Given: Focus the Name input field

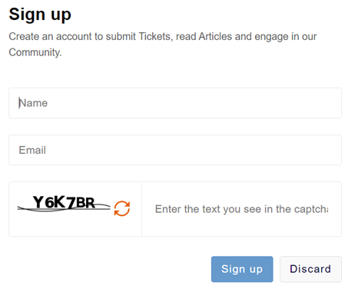Looking at the screenshot, I should coord(175,103).
